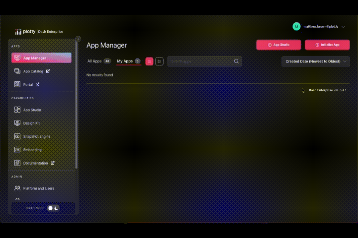Click the Plotly Dash Enterprise logo
Screen dimensions: 358x238
click(x=39, y=31)
